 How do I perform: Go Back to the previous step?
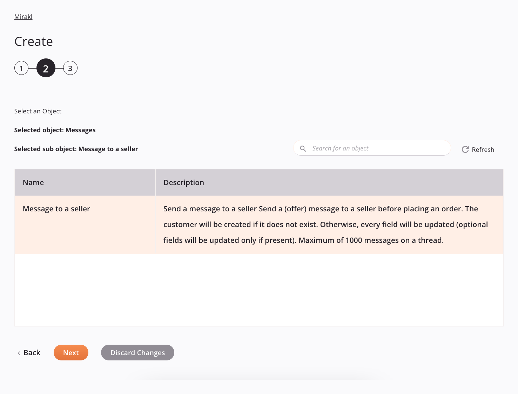click(x=29, y=353)
